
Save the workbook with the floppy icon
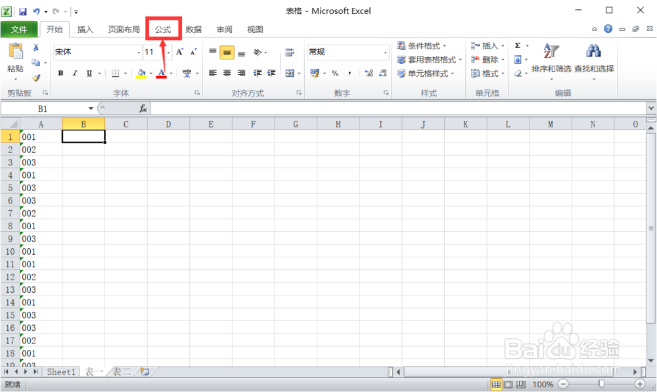22,11
